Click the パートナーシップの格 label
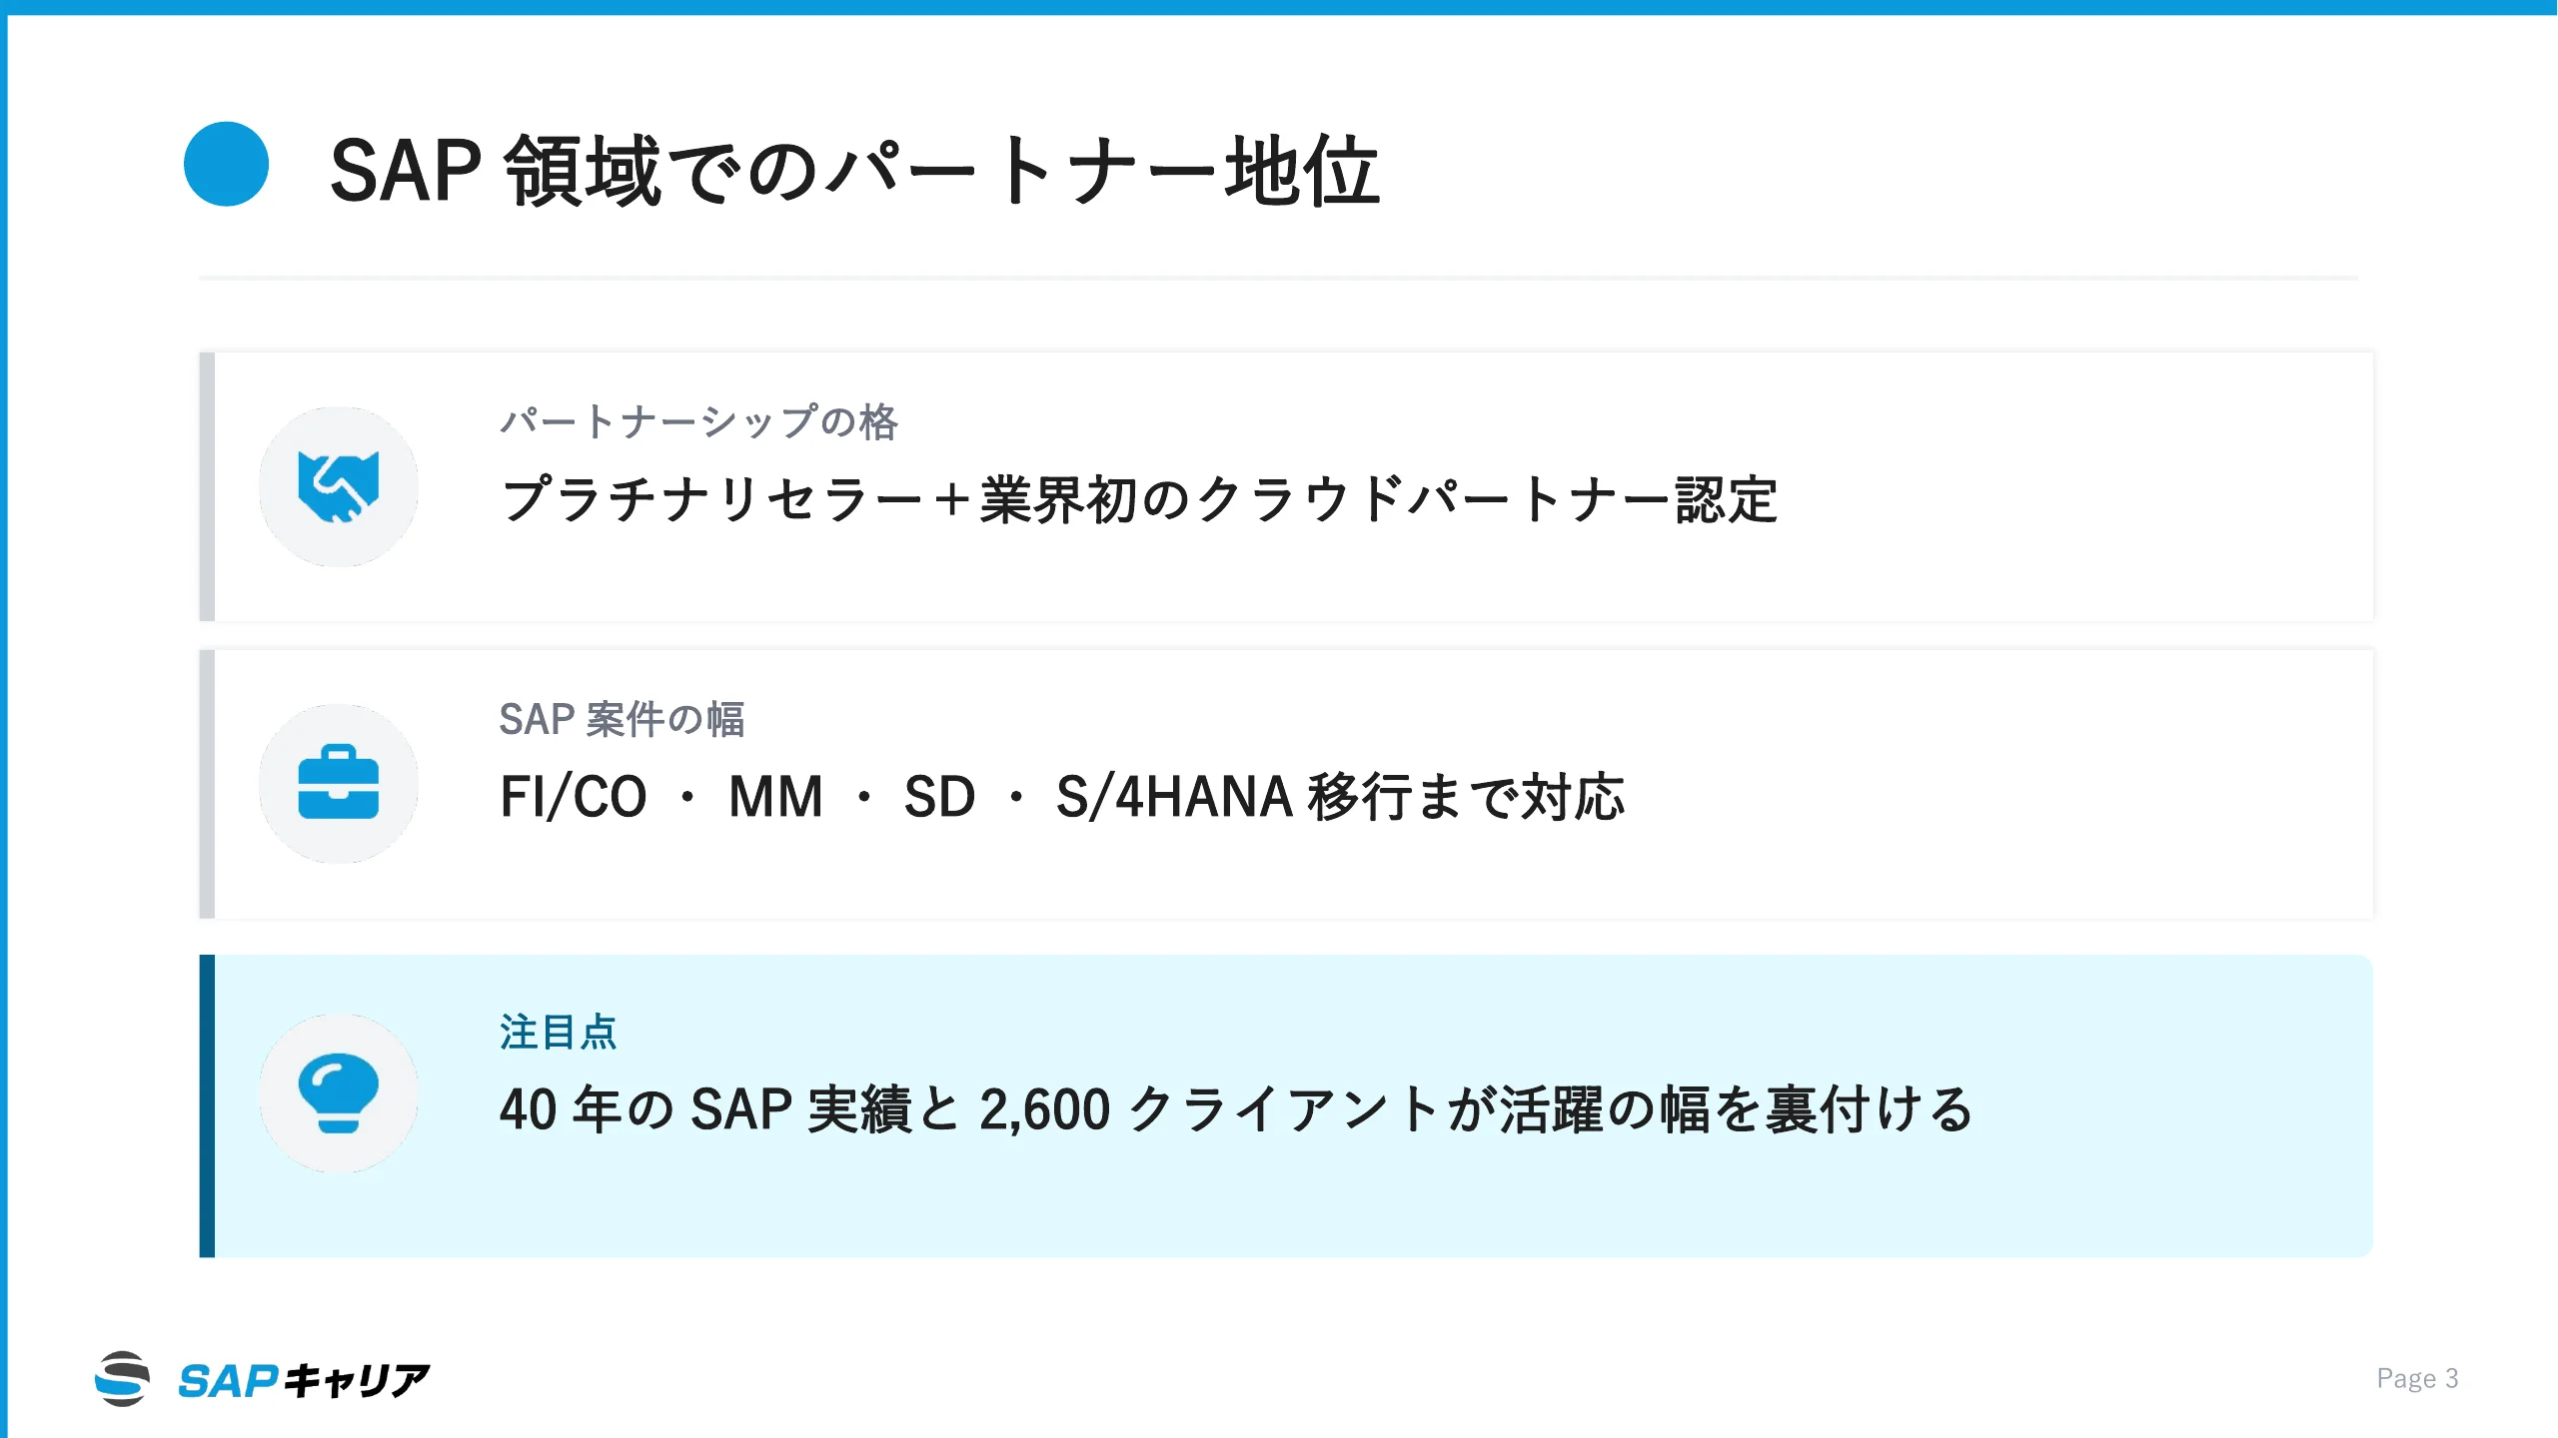Image resolution: width=2558 pixels, height=1438 pixels. pyautogui.click(x=698, y=421)
